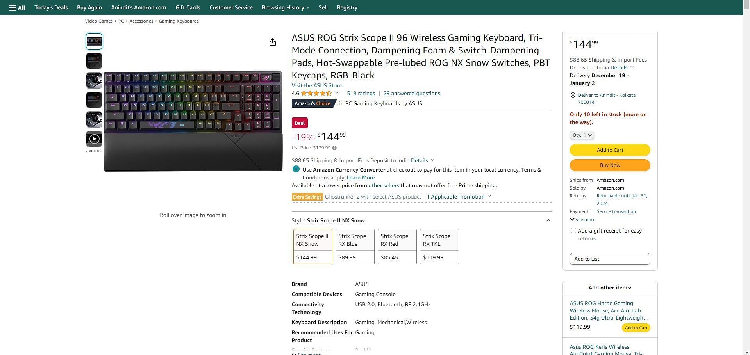Open the Qty quantity dropdown
The image size is (750, 355).
coord(582,135)
